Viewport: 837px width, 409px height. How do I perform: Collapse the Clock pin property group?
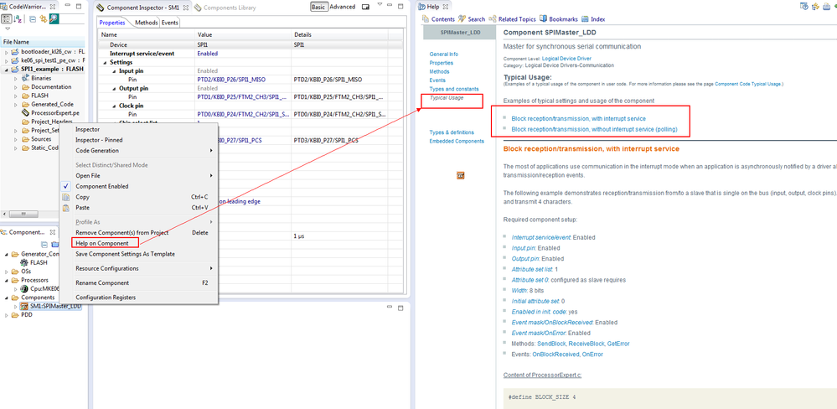pyautogui.click(x=114, y=106)
